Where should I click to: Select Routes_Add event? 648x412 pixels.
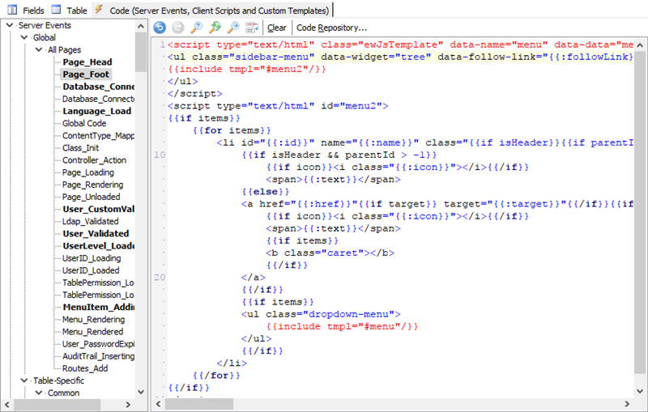coord(85,368)
